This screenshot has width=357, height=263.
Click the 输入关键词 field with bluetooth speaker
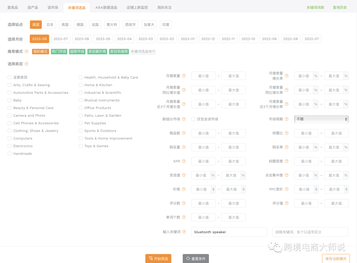tap(229, 232)
